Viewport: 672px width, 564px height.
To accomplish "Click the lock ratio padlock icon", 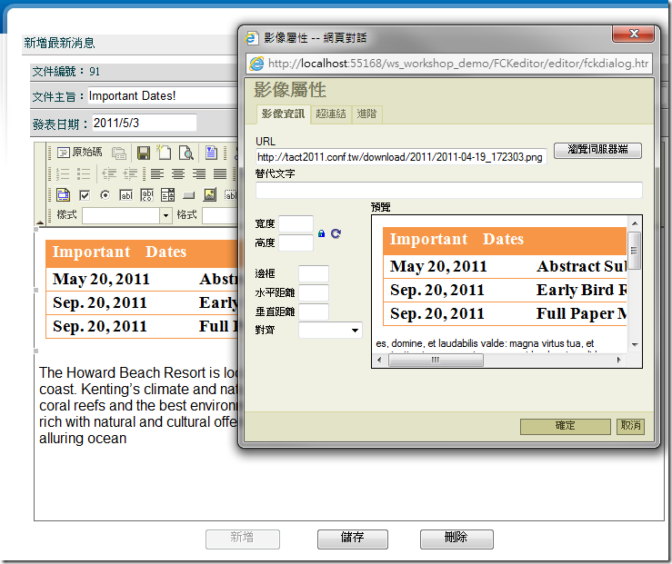I will click(321, 234).
